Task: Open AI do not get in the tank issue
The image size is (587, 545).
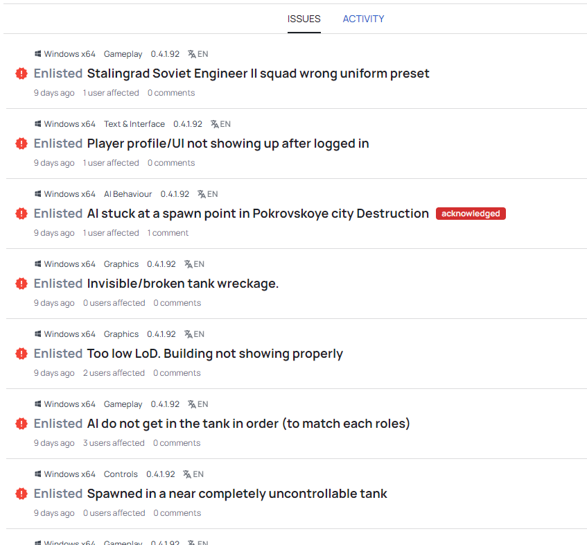Action: (x=249, y=424)
